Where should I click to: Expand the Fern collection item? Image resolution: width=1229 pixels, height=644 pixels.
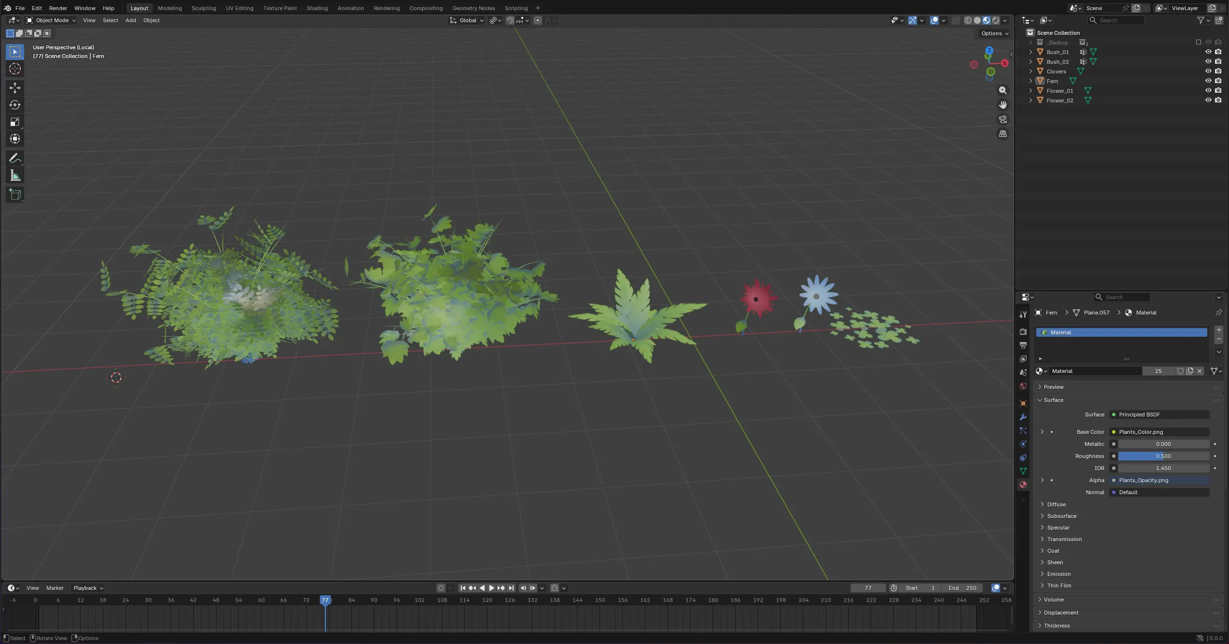click(1030, 81)
